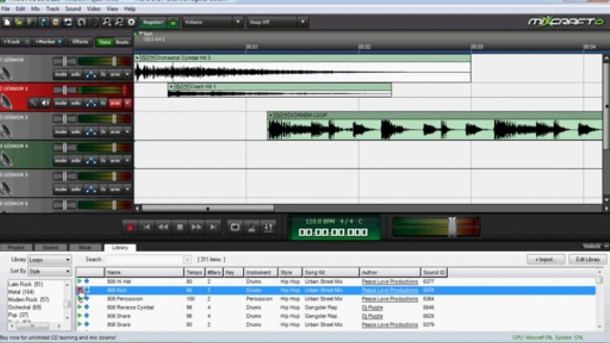Viewport: 610px width, 343px height.
Task: Click the Import button in library
Action: coord(546,260)
